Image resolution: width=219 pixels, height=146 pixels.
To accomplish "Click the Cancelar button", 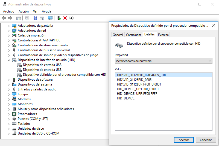I will [x=206, y=140].
